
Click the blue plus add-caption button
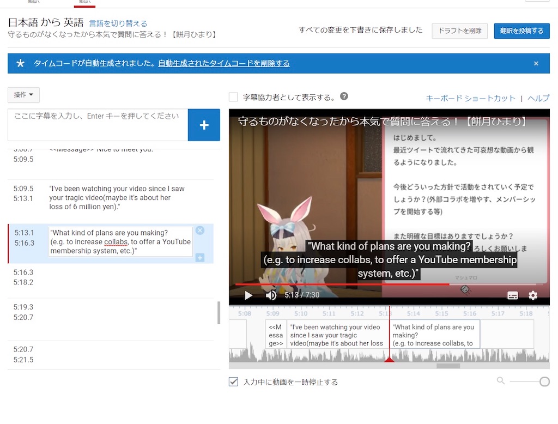(204, 125)
